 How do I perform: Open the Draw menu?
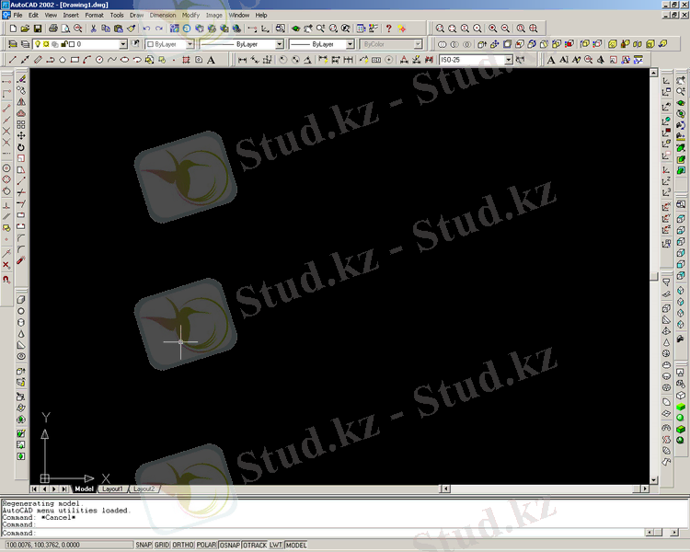(x=136, y=15)
